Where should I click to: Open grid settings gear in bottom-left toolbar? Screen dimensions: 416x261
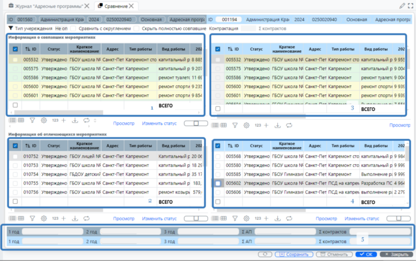44,218
